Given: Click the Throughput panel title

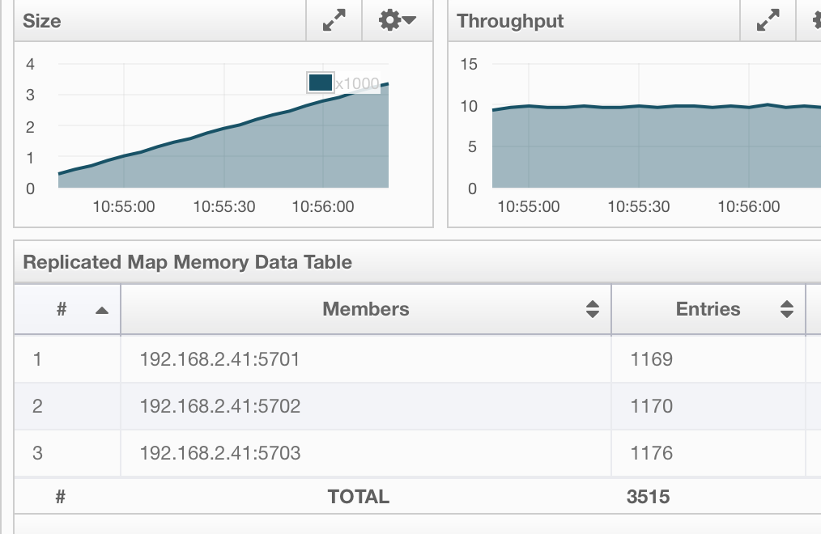Looking at the screenshot, I should [x=510, y=21].
